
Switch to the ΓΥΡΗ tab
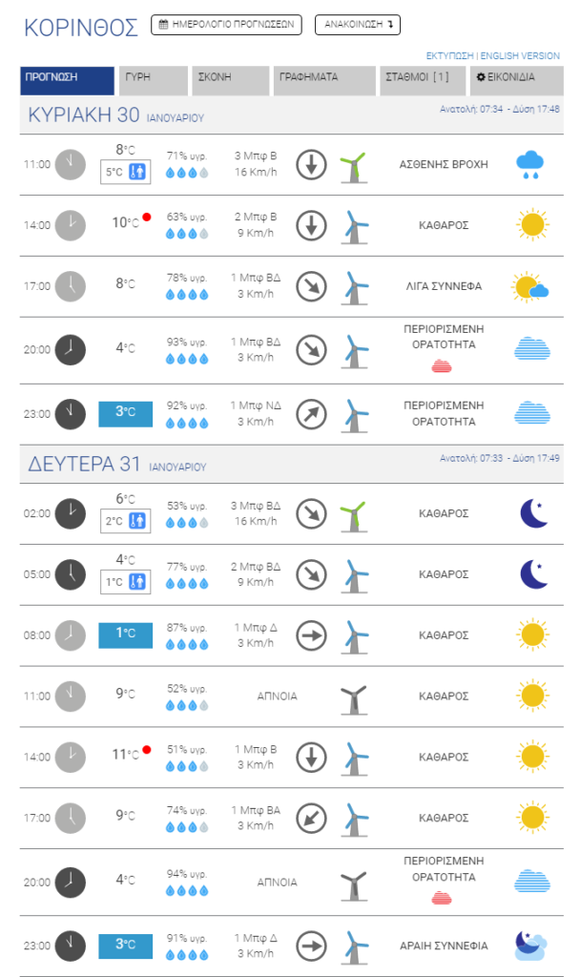[154, 80]
